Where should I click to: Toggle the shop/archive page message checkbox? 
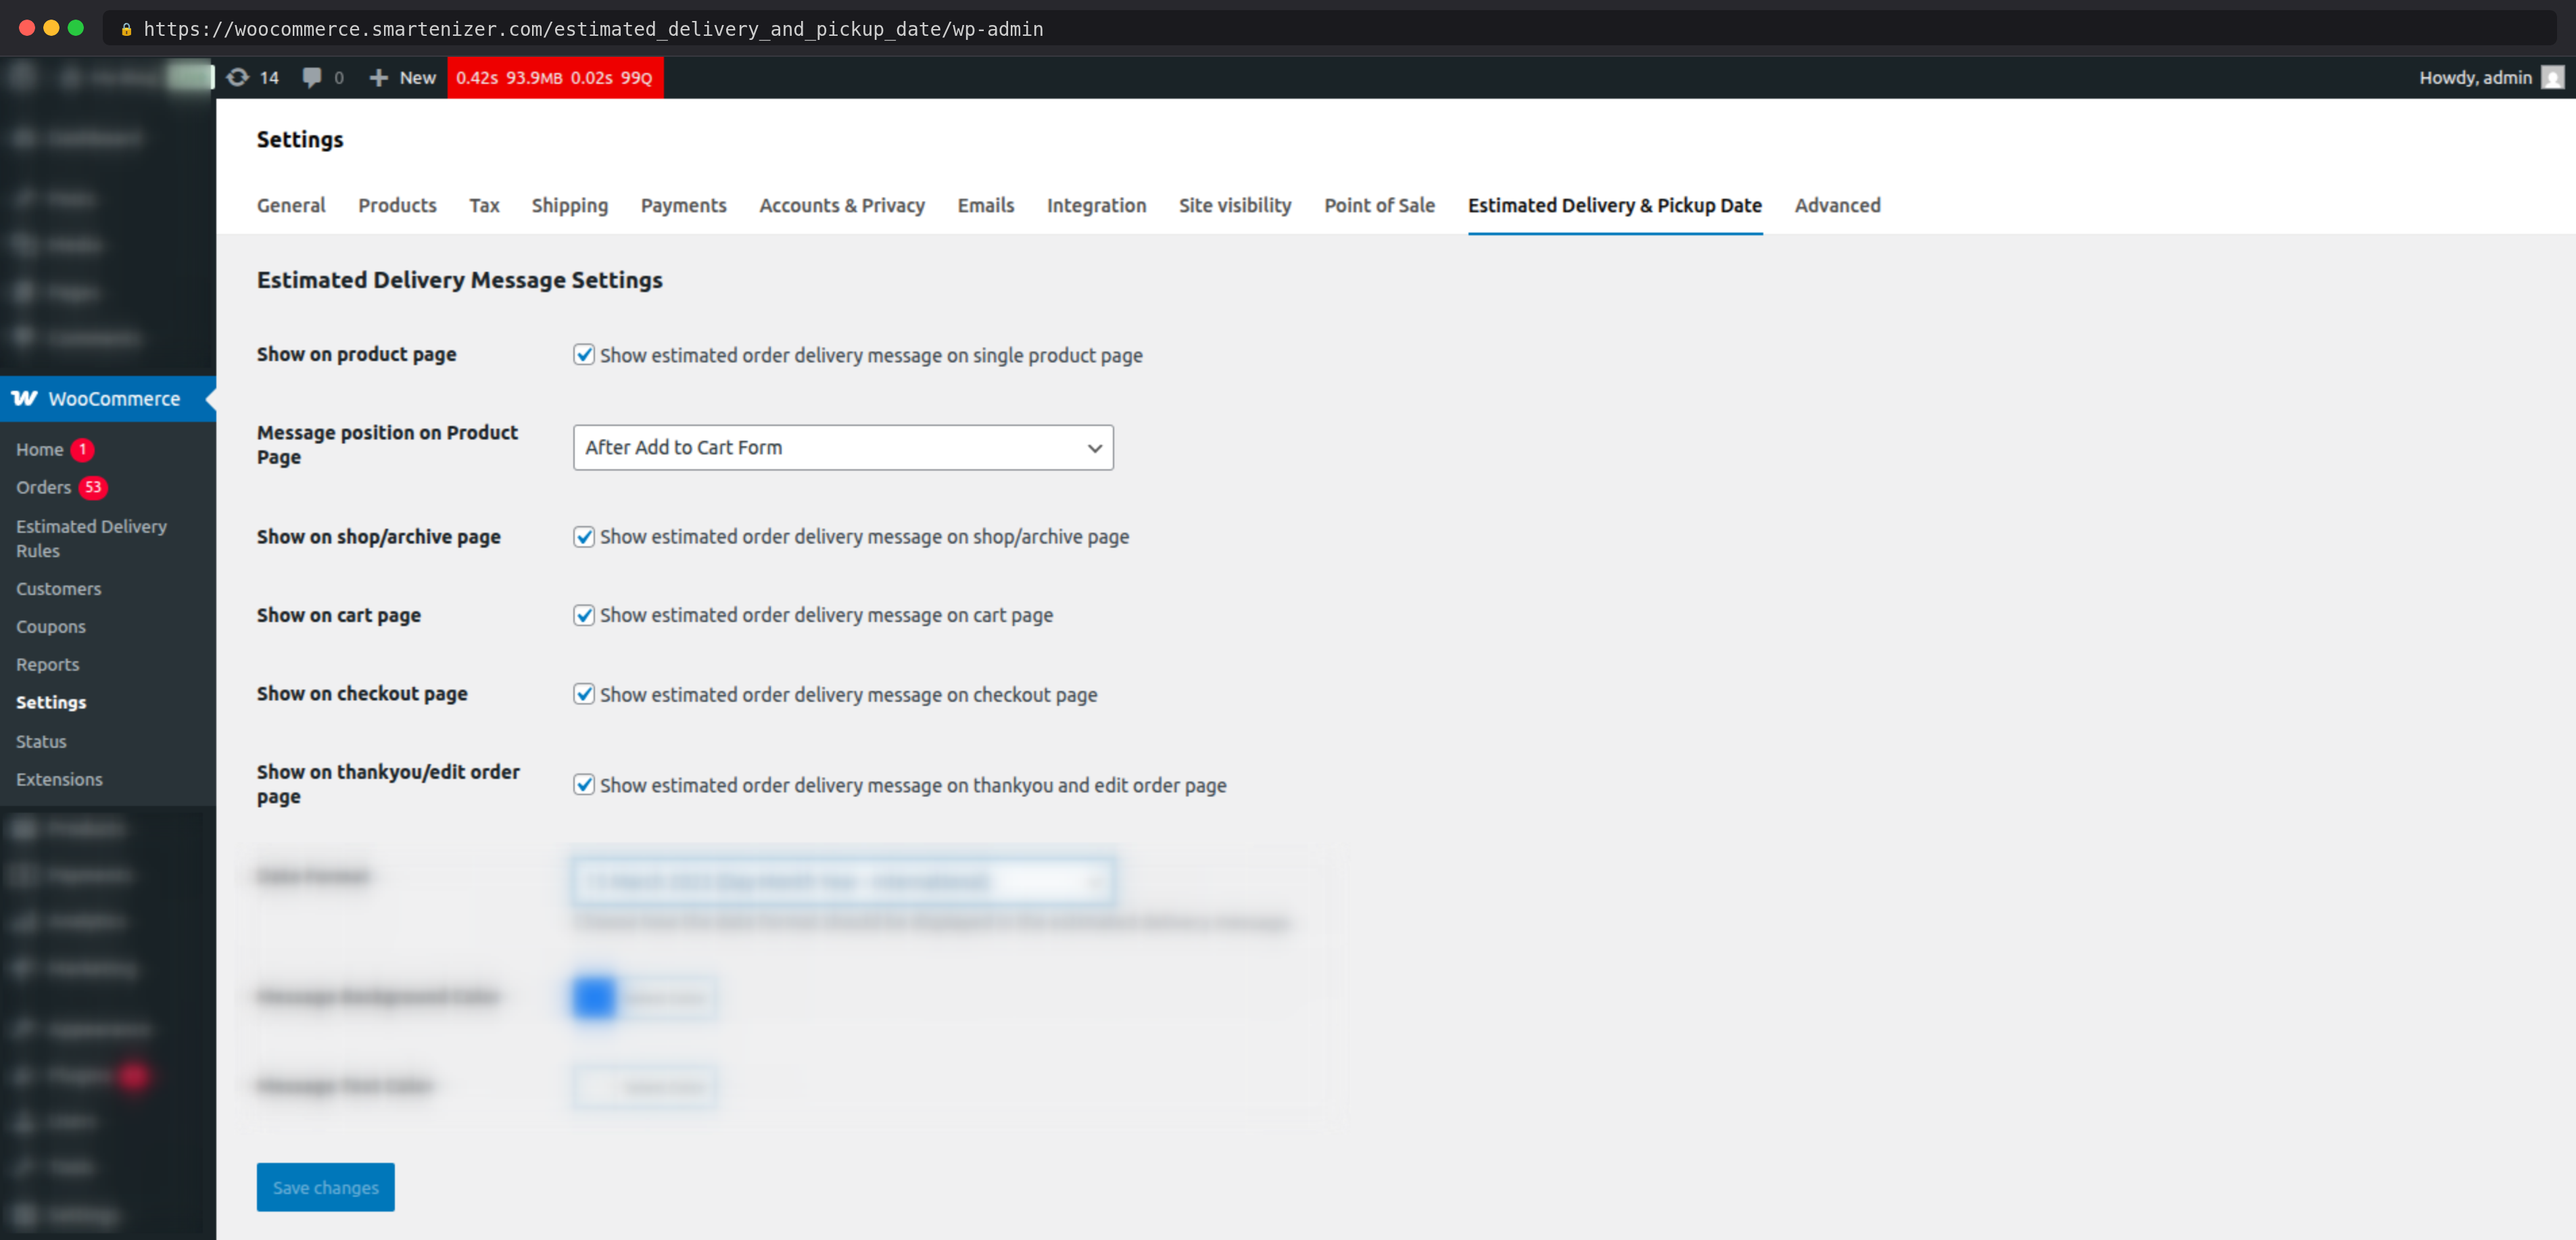click(584, 536)
